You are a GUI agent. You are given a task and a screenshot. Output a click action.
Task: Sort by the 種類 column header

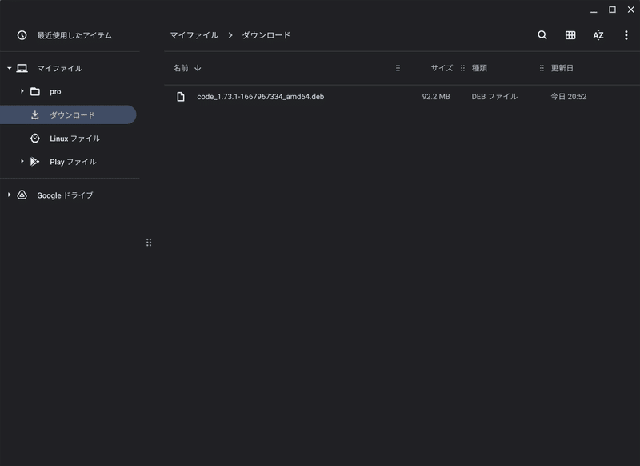pos(479,68)
